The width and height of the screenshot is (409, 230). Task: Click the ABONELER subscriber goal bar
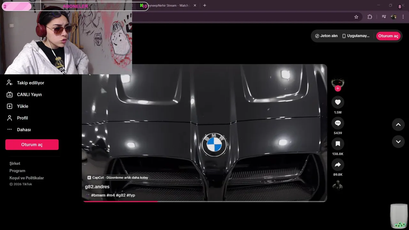tap(75, 6)
